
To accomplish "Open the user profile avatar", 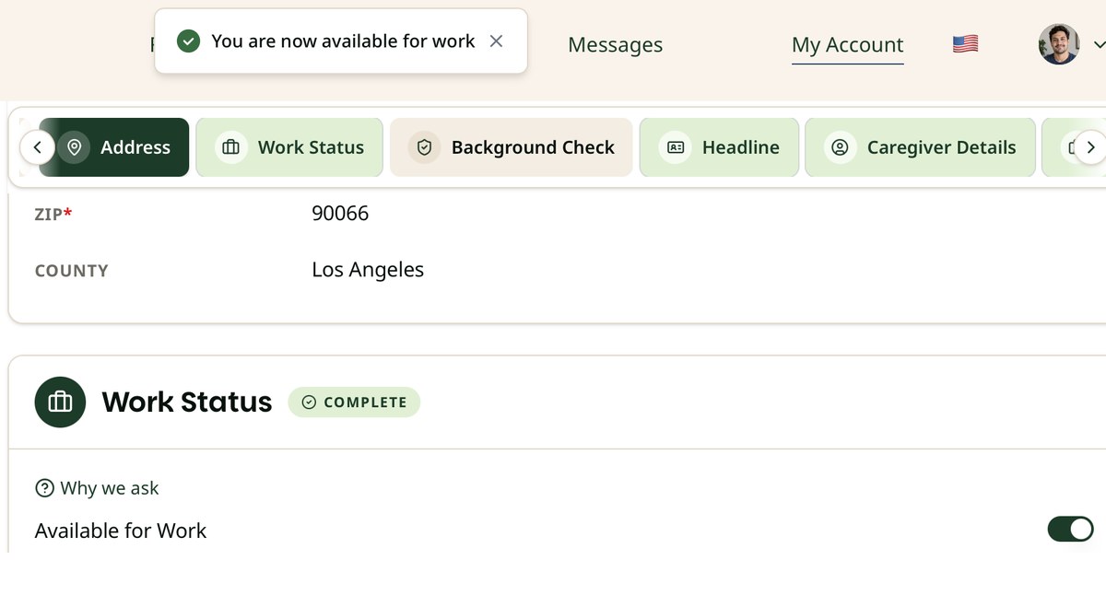I will 1059,44.
